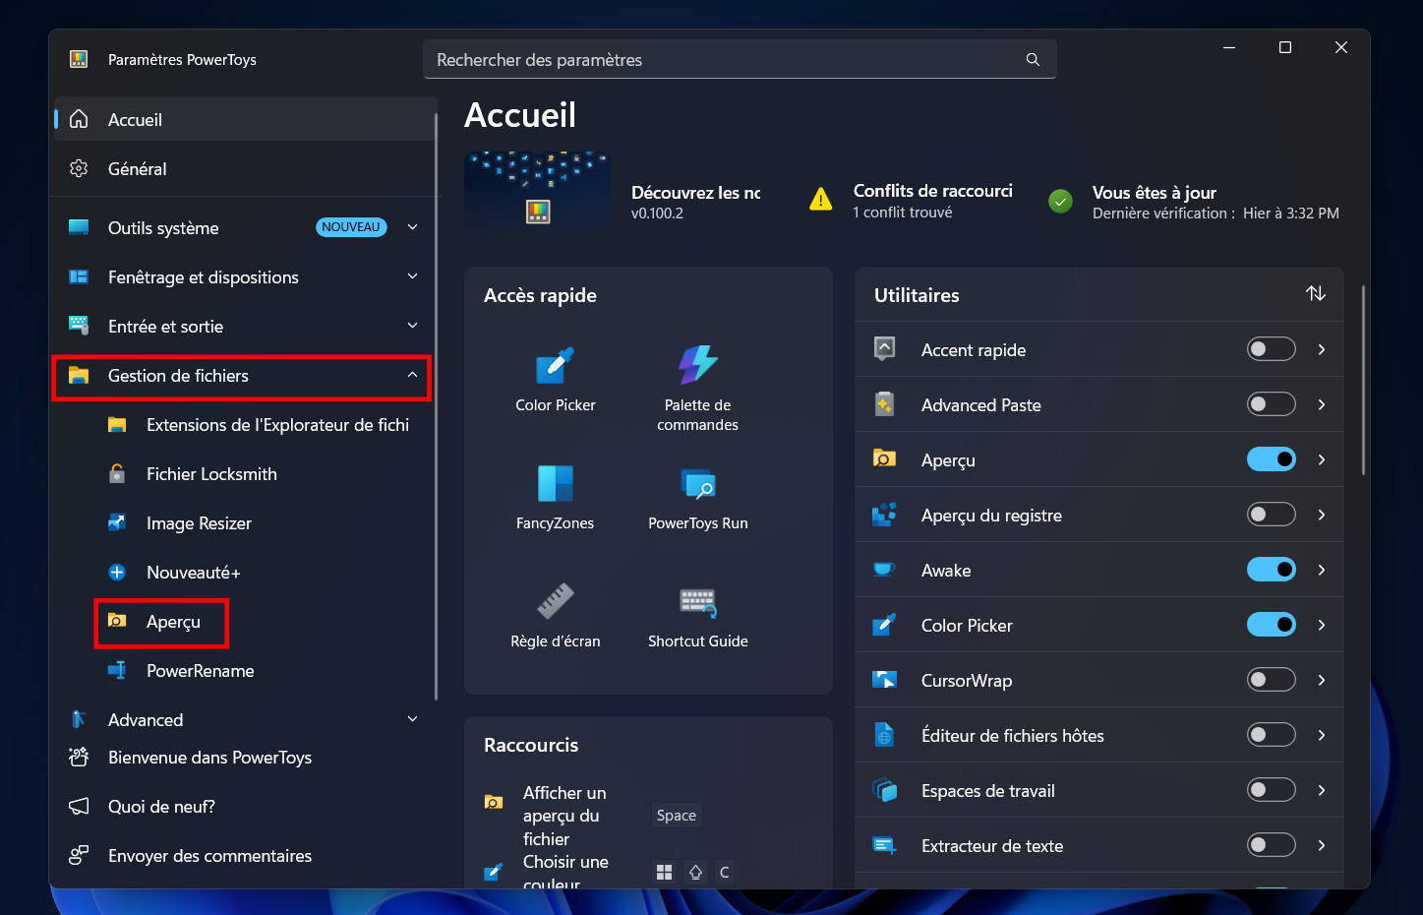
Task: Click the Général gear icon
Action: pyautogui.click(x=79, y=168)
